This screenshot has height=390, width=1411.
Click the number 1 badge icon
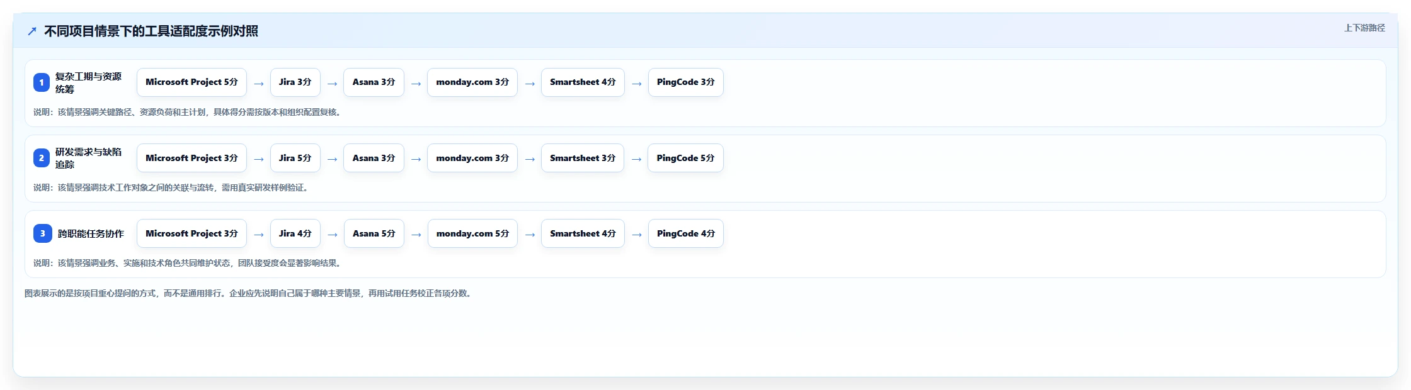42,82
